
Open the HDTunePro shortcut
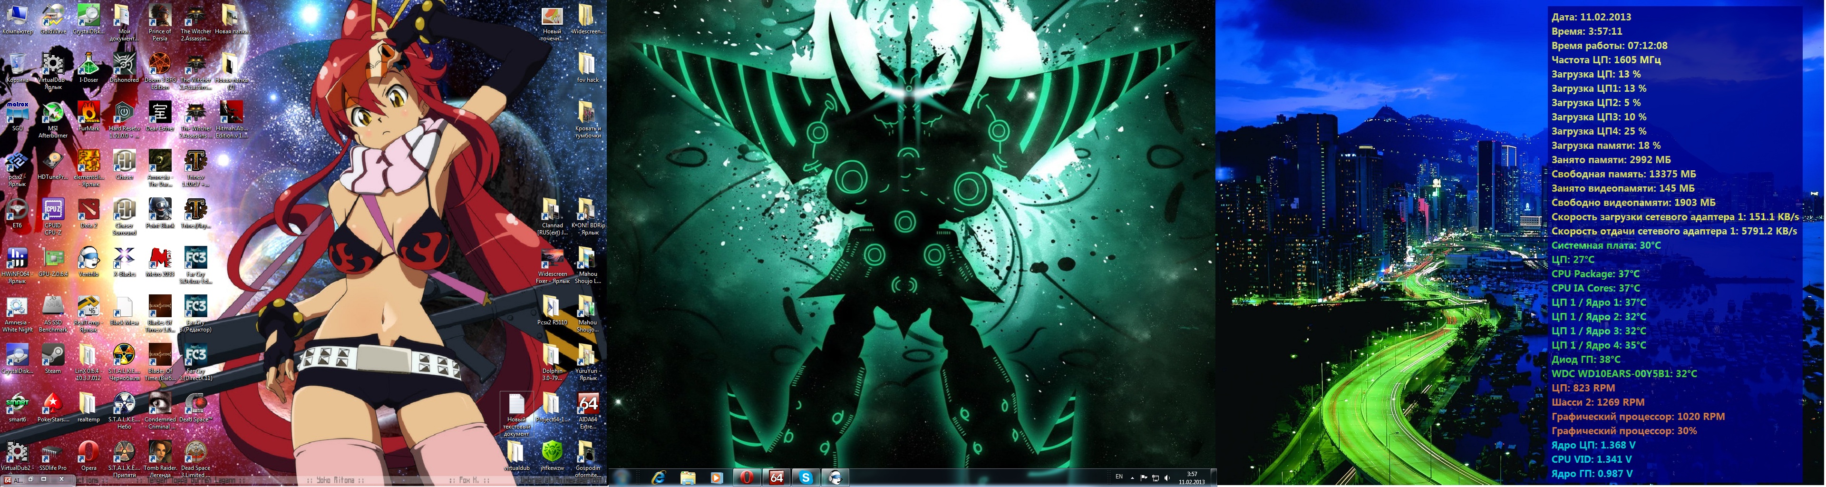coord(53,165)
